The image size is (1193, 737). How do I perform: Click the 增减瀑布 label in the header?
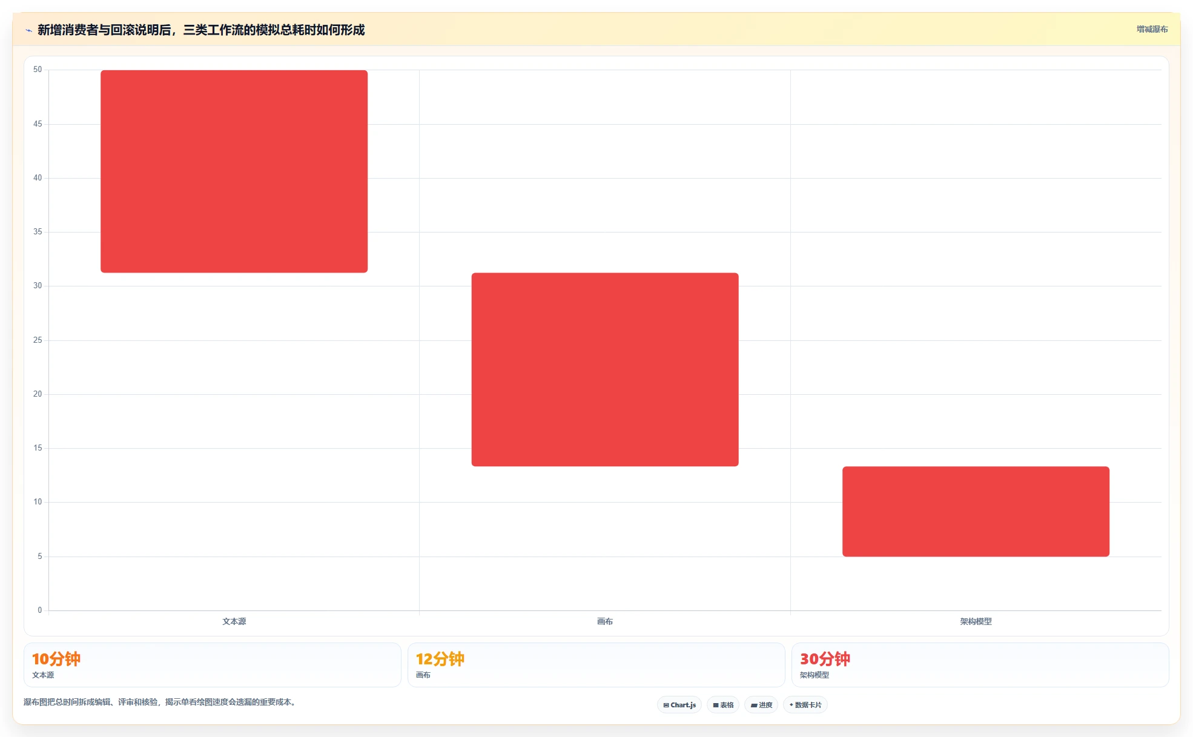point(1152,29)
